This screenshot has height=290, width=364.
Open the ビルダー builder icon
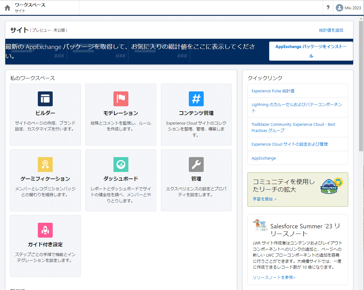[x=45, y=99]
